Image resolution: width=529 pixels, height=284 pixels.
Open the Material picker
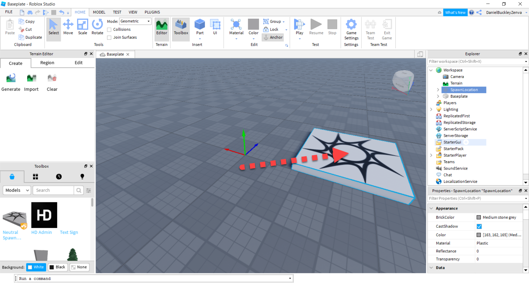click(236, 27)
